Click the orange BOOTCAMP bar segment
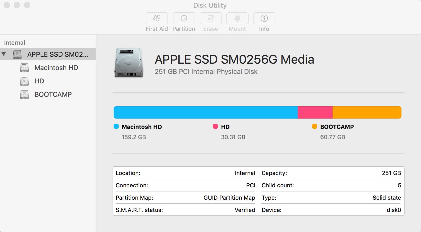The width and height of the screenshot is (421, 232). pos(367,112)
